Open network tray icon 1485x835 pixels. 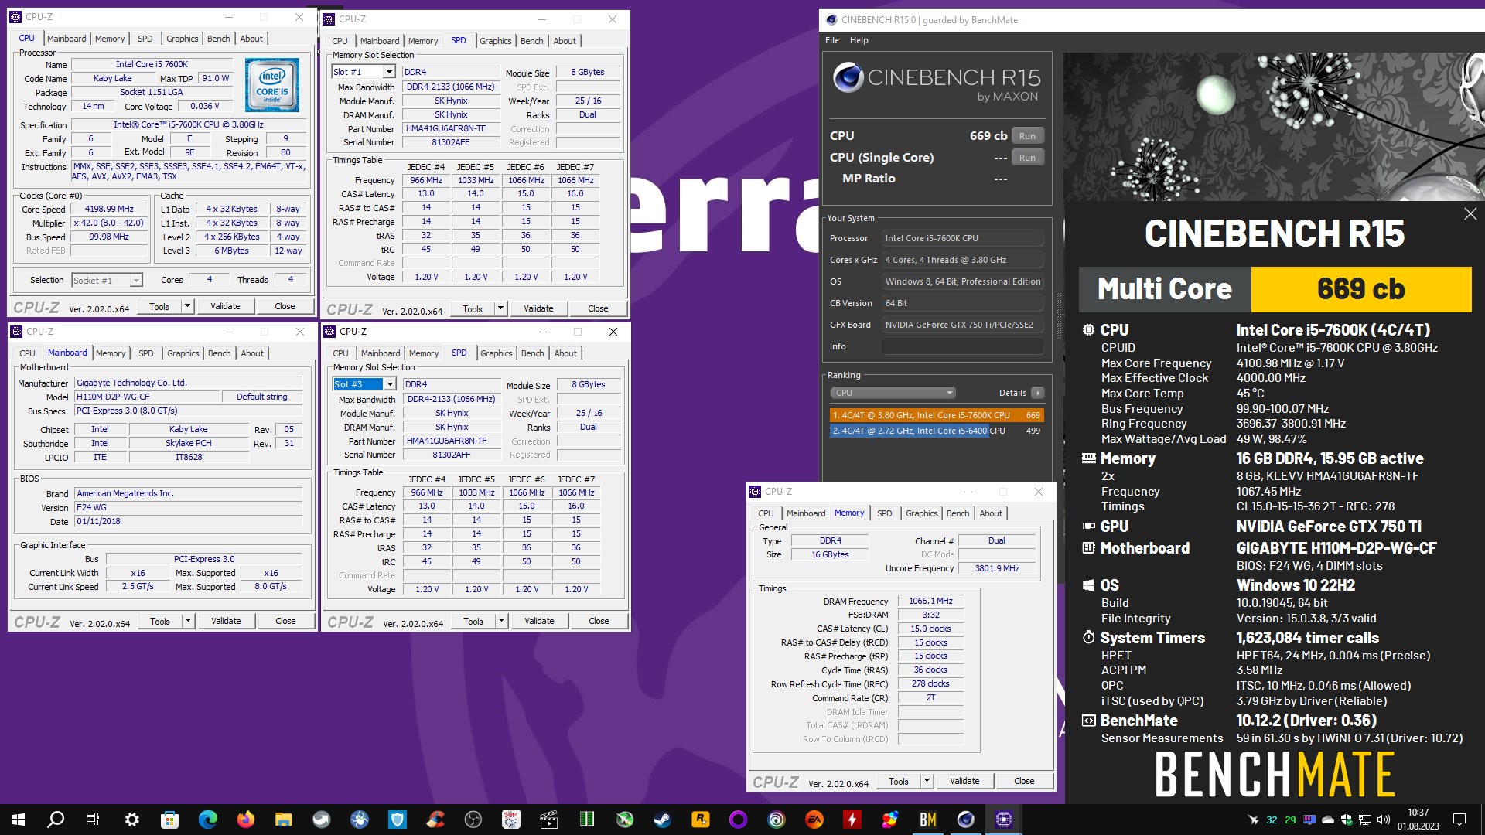click(x=1365, y=820)
